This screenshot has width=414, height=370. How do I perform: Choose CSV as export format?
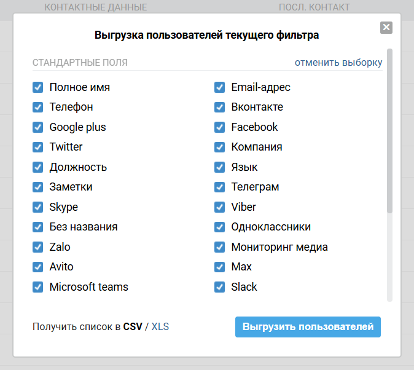pyautogui.click(x=132, y=327)
